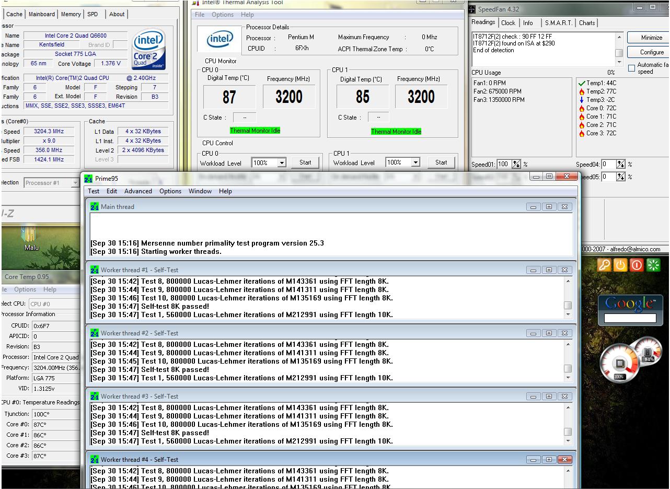Click the flame icon beside Temp2

click(x=582, y=91)
